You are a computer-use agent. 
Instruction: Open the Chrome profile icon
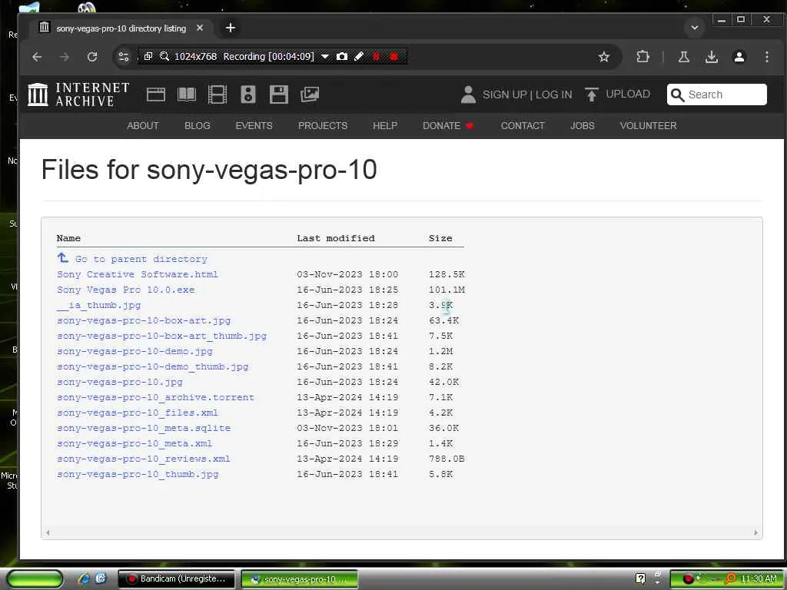(739, 57)
